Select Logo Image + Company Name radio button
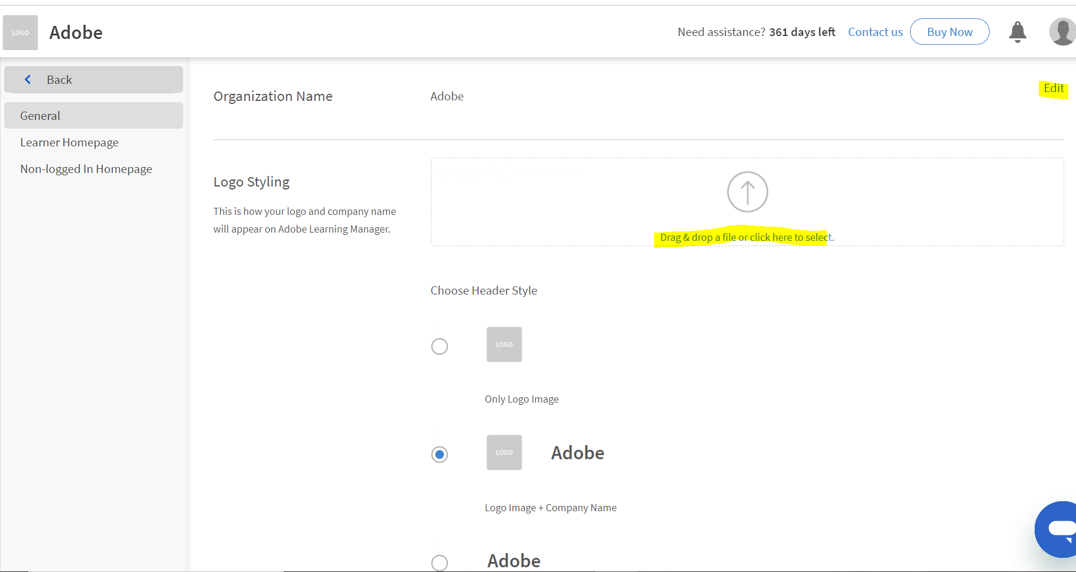 pyautogui.click(x=440, y=455)
